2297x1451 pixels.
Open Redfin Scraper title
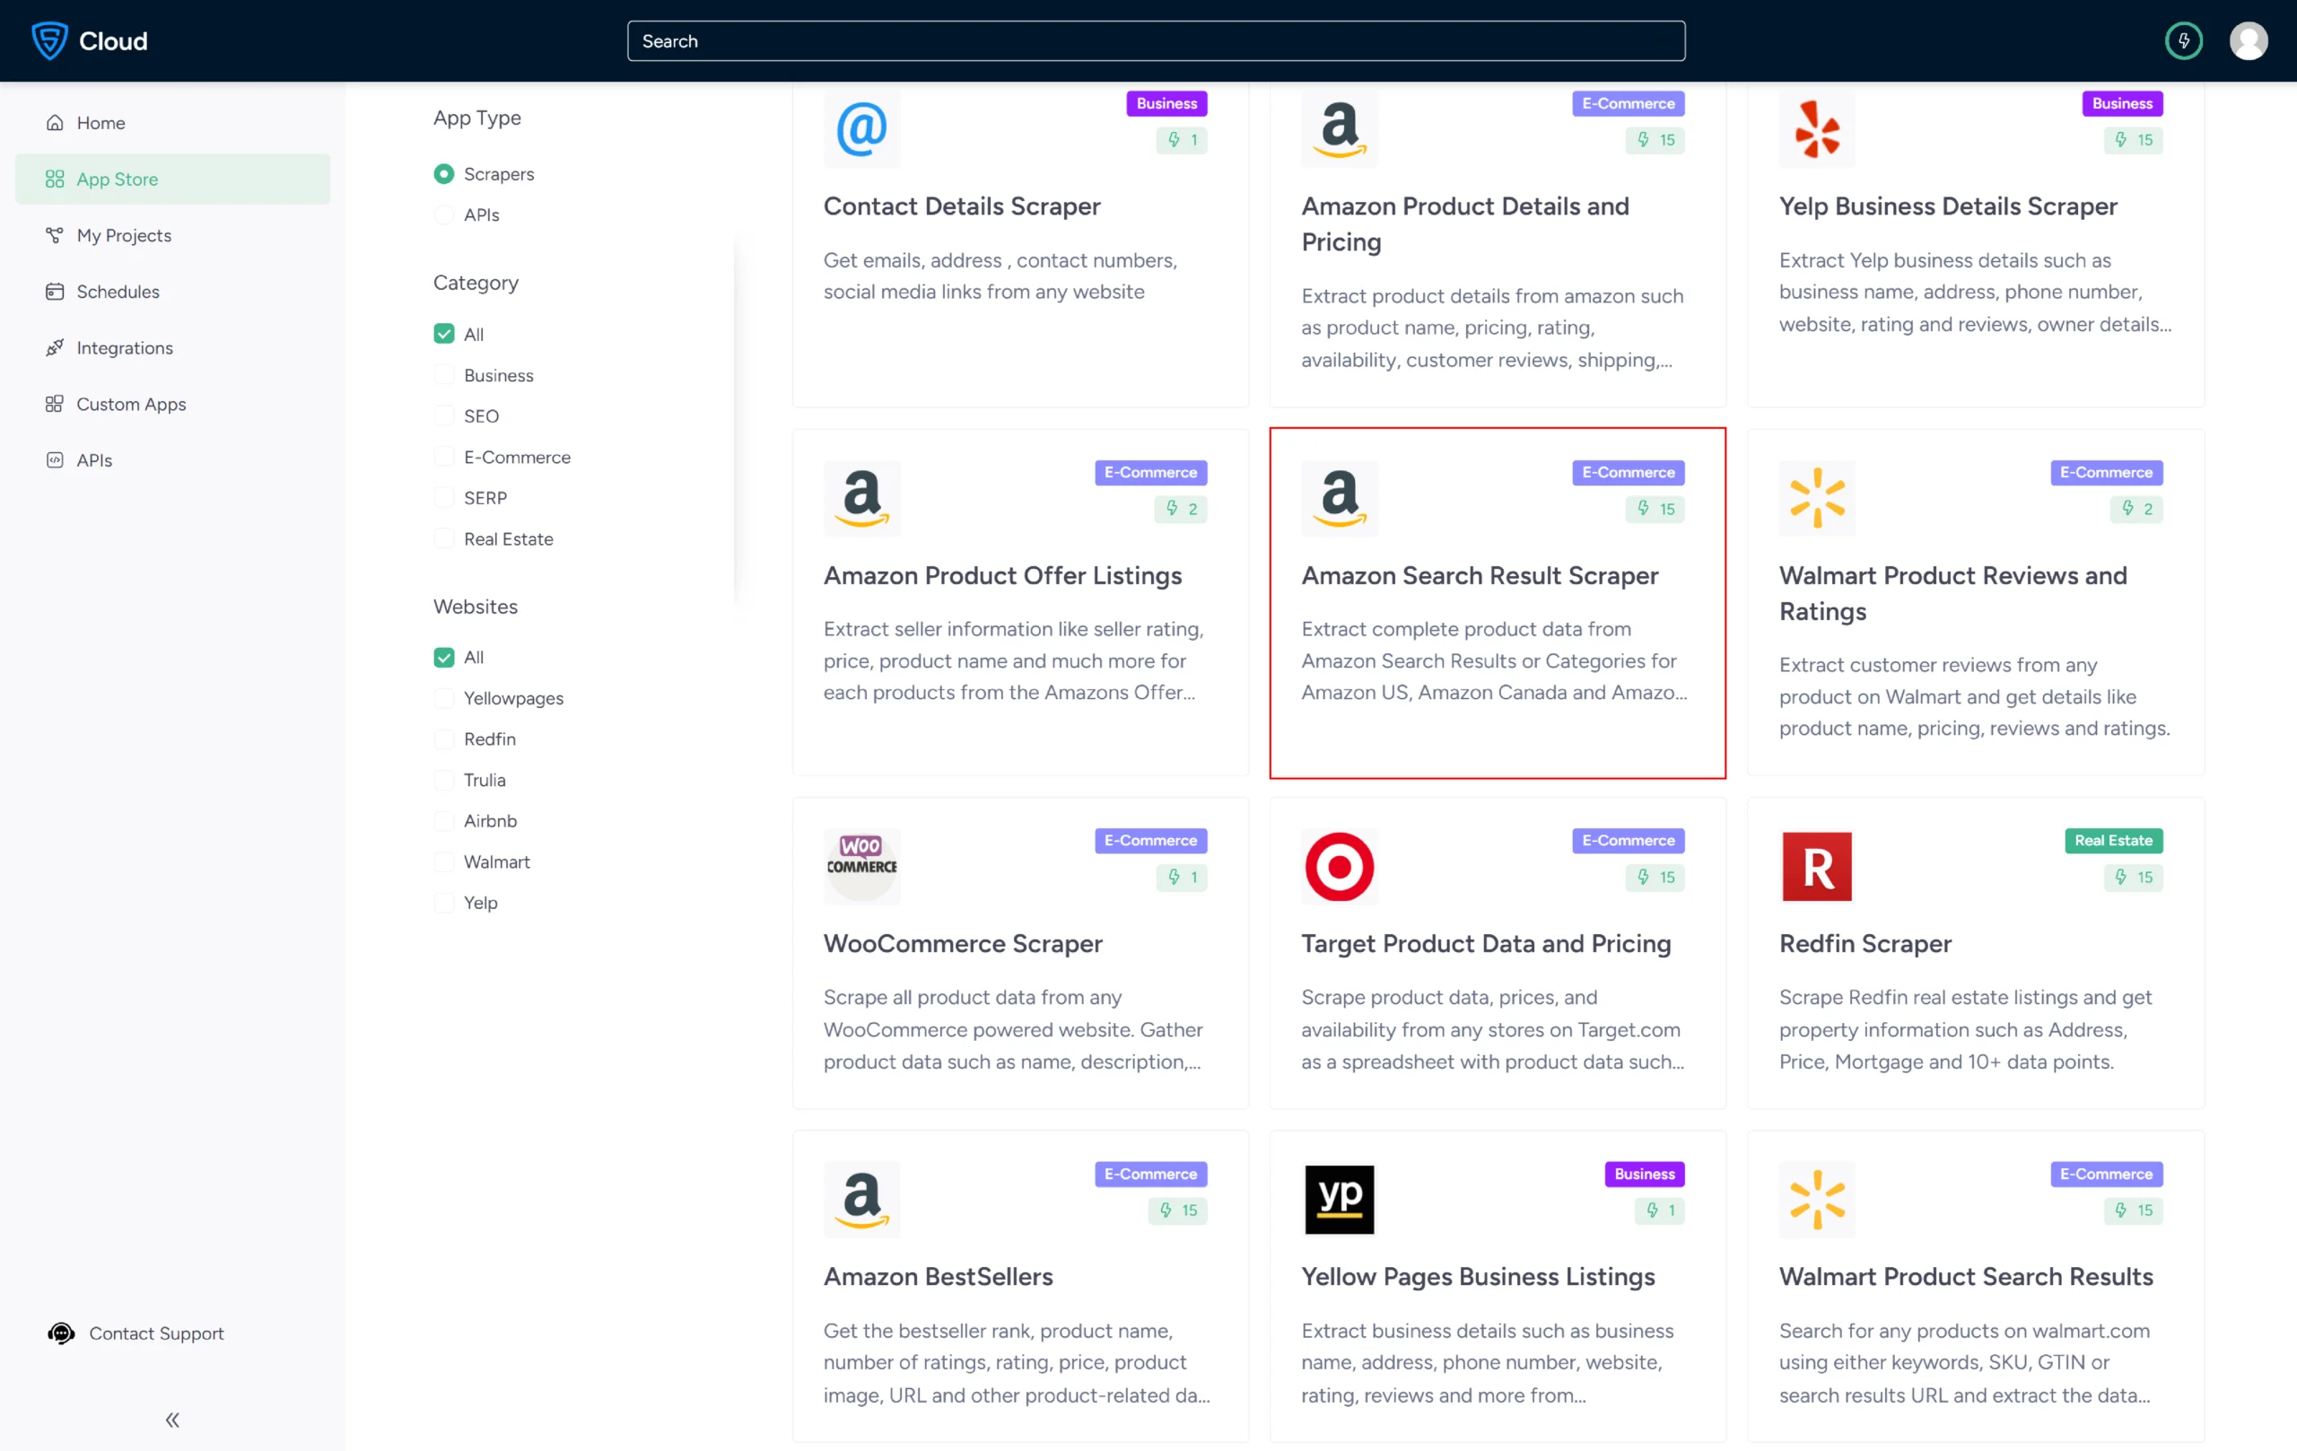pos(1865,944)
